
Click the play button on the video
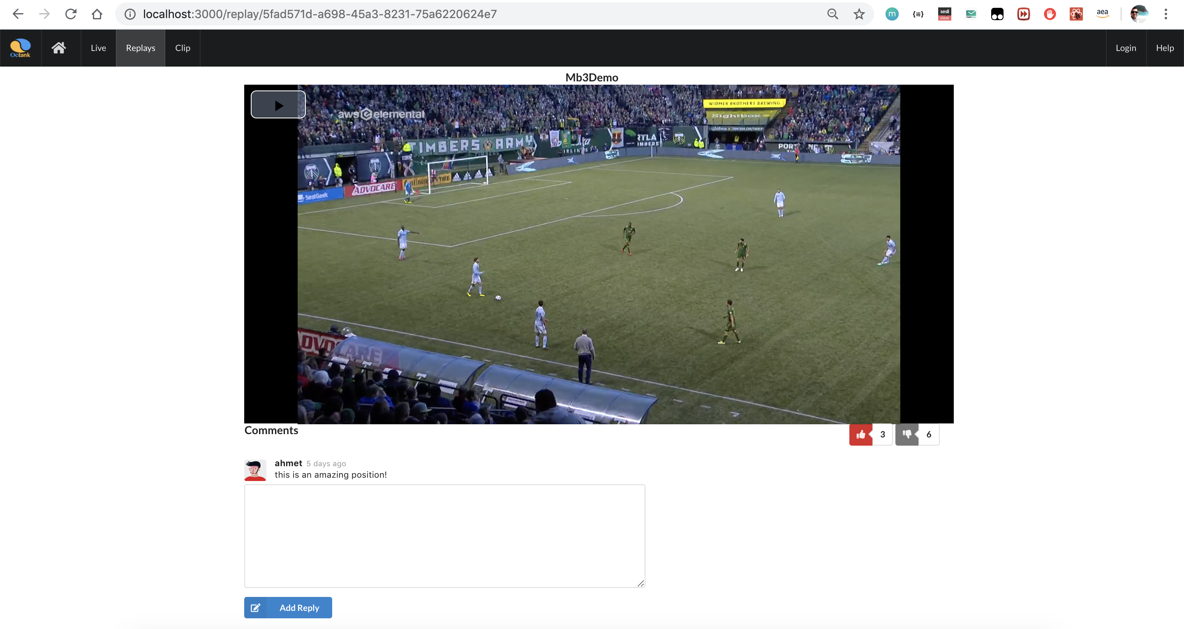point(279,104)
